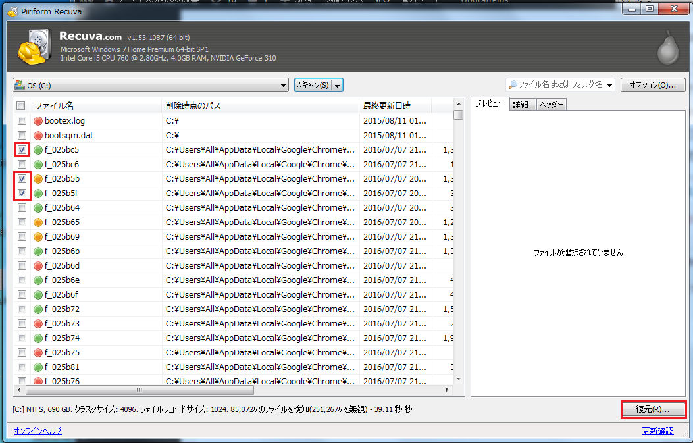The height and width of the screenshot is (443, 693).
Task: Sort by the 削除時点のパス column header
Action: pyautogui.click(x=261, y=106)
